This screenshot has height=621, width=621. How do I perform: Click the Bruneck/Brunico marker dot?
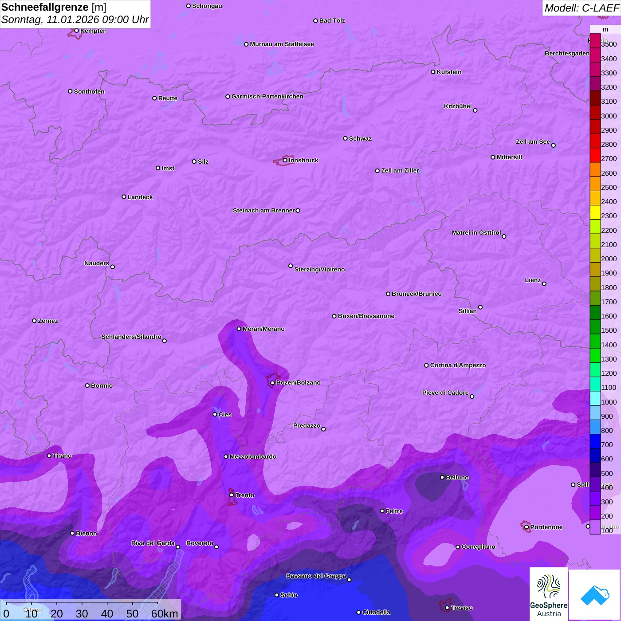pos(388,294)
